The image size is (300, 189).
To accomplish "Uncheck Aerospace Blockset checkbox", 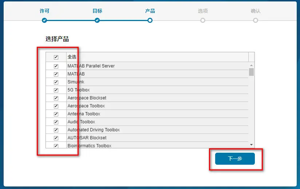I will [x=56, y=98].
